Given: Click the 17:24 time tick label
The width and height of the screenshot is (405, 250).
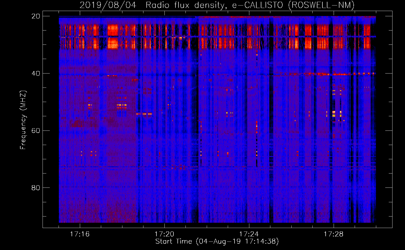Looking at the screenshot, I should pos(249,234).
